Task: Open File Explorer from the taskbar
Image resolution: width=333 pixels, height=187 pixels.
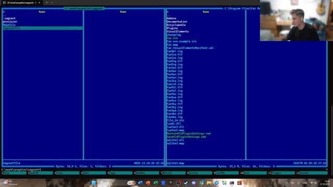Action: coord(209,183)
